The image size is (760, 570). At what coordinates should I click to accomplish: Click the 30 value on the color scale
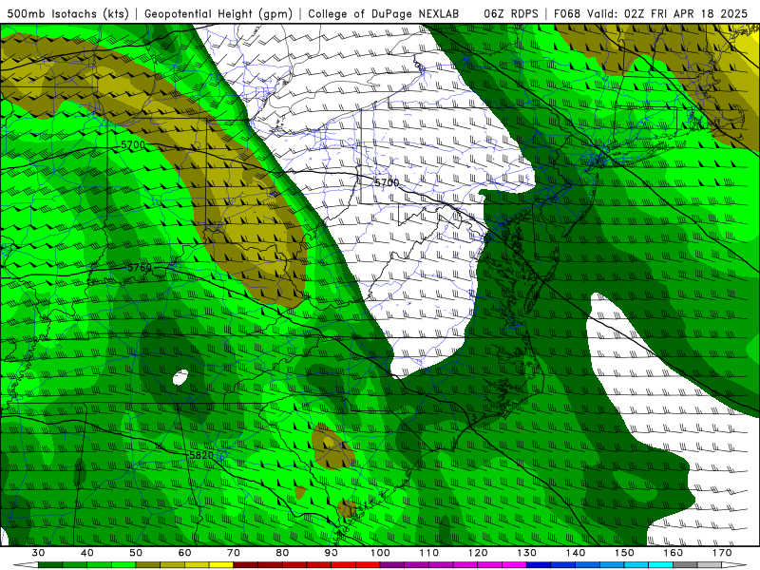coord(38,553)
